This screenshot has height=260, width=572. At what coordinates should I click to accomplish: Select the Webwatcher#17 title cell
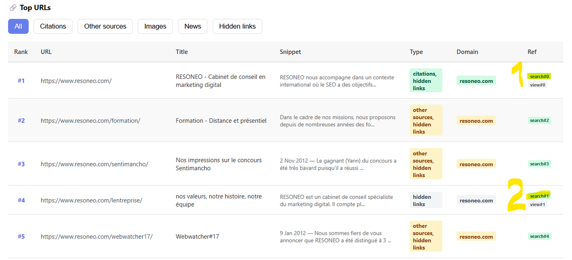click(x=197, y=236)
